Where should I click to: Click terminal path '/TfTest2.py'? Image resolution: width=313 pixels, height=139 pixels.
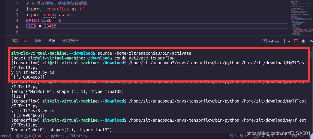pos(24,87)
